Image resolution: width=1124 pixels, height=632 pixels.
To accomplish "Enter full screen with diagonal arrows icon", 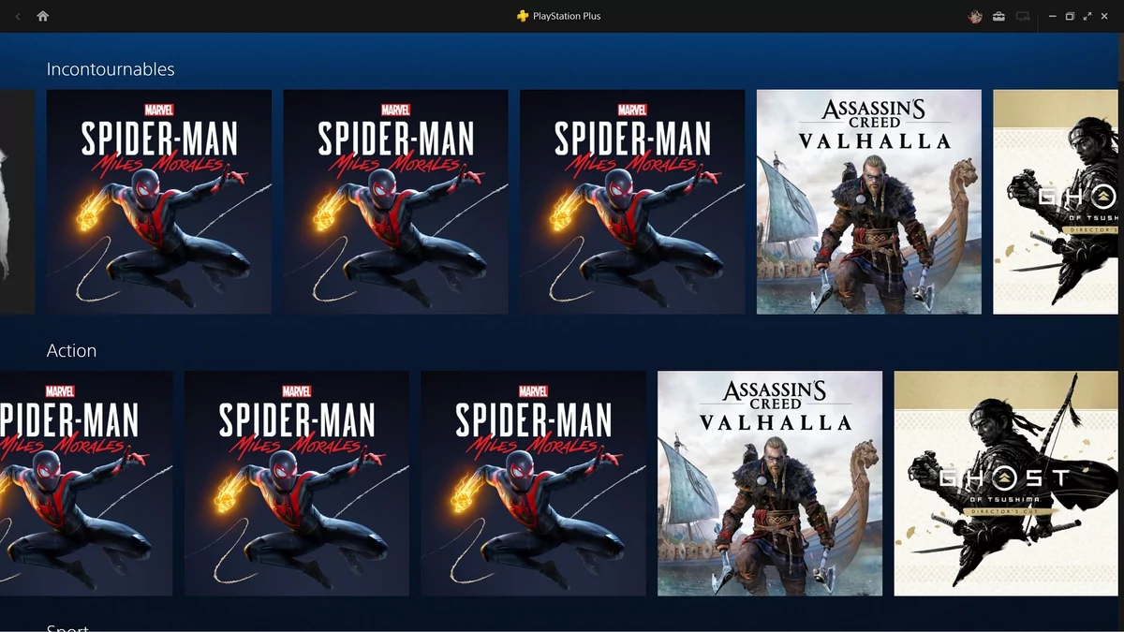I will [1087, 16].
